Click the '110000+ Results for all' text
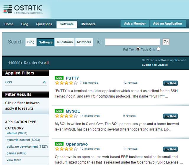This screenshot has width=189, height=165. coord(28,63)
